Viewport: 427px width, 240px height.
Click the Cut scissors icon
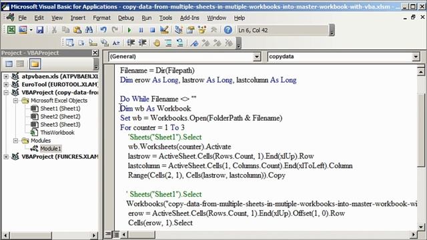click(54, 29)
